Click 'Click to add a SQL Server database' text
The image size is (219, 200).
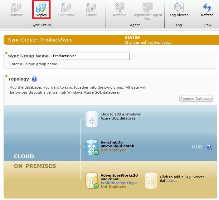click(x=182, y=179)
